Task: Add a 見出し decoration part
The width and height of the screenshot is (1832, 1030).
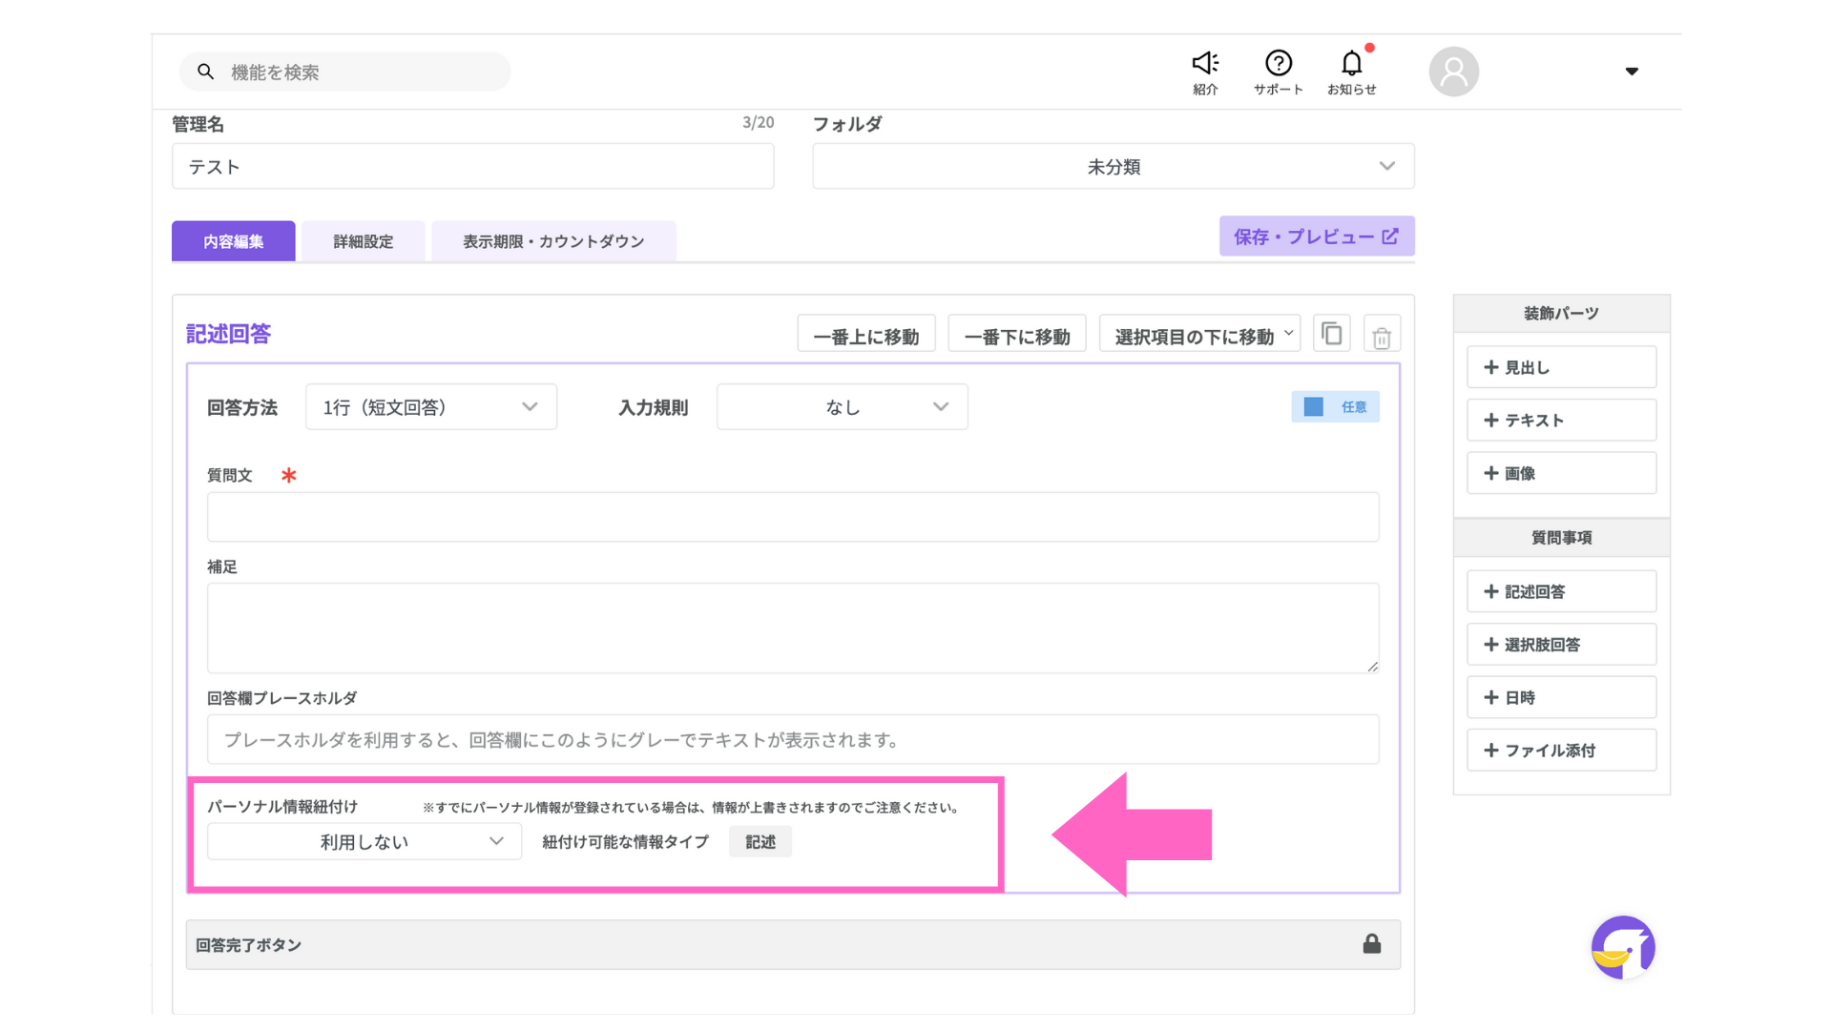Action: coord(1561,367)
